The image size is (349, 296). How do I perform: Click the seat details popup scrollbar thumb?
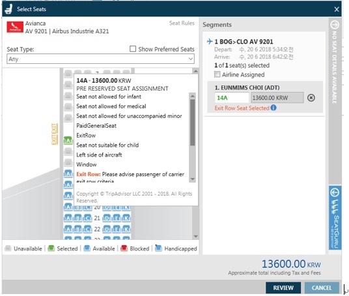point(193,122)
